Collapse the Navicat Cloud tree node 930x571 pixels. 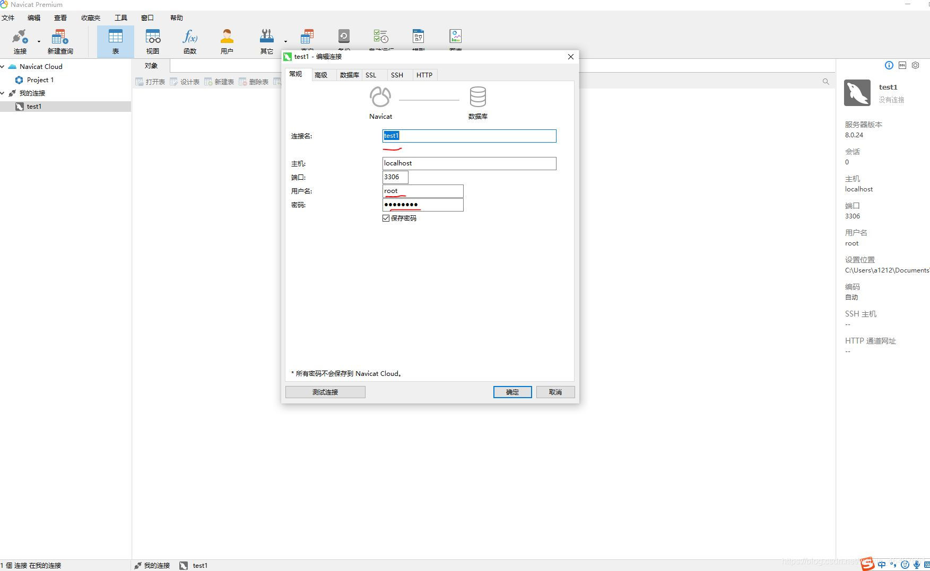(3, 66)
